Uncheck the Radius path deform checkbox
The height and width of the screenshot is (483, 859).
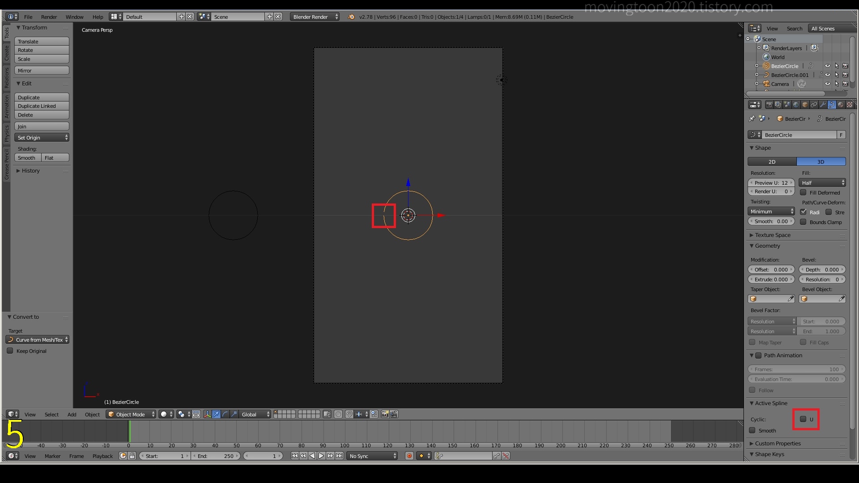(x=804, y=212)
